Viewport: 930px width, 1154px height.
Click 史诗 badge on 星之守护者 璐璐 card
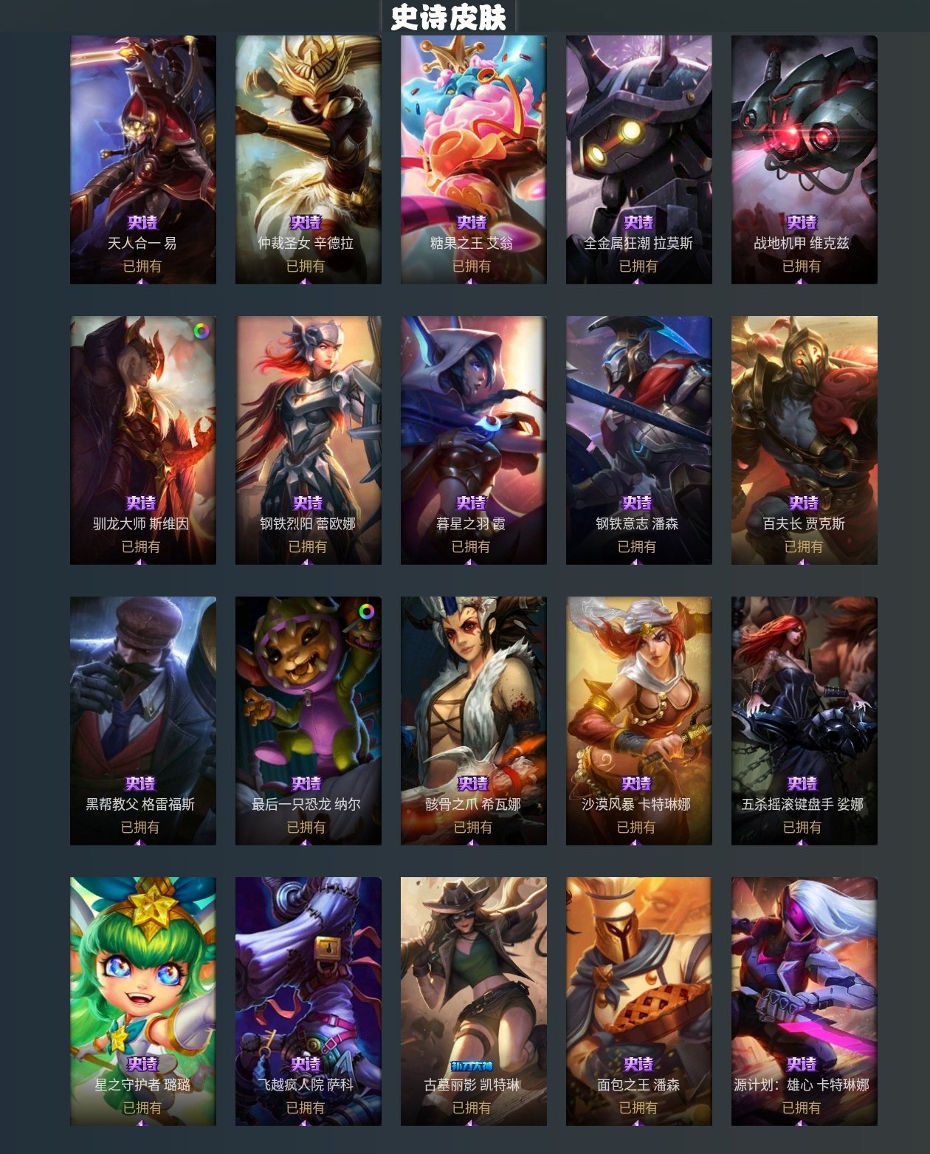[x=142, y=1064]
